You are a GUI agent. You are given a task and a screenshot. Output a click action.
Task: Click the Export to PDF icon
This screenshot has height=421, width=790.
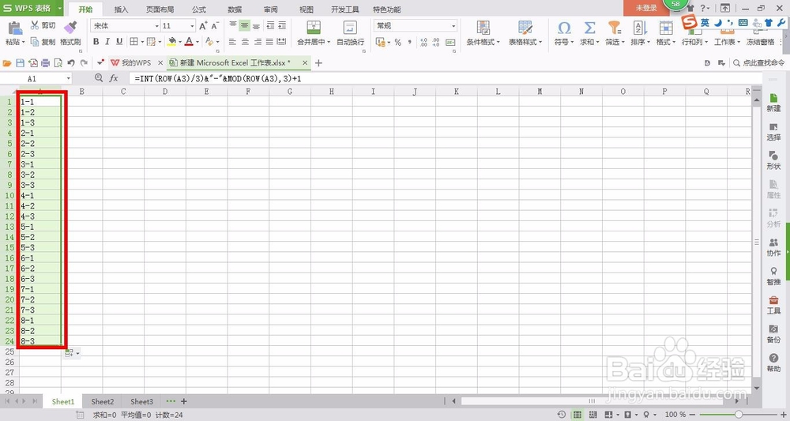point(32,63)
